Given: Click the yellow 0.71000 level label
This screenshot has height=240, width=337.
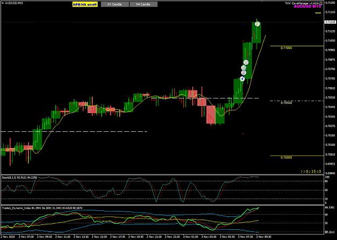Looking at the screenshot, I should [x=286, y=48].
